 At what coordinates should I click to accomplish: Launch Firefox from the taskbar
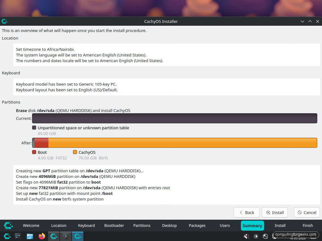[42, 236]
